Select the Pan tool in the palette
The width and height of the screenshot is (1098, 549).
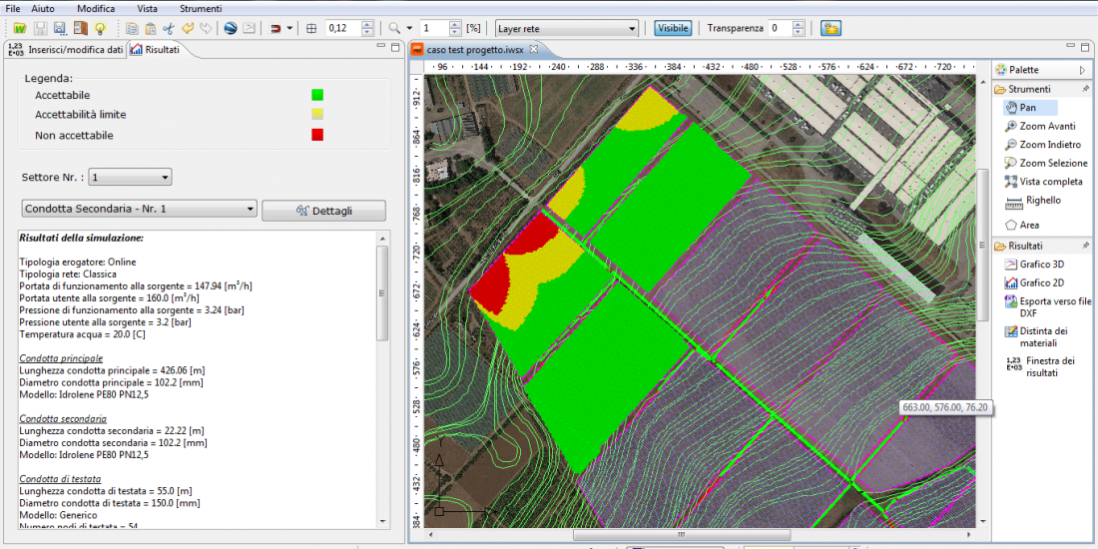point(1028,108)
